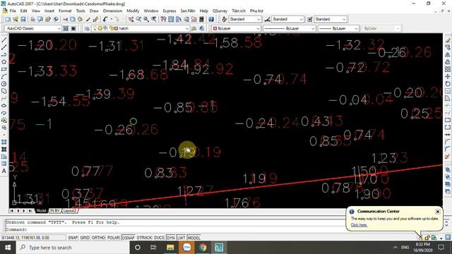Screen dimensions: 452x254
Task: Switch to the IN BV layout tab
Action: pyautogui.click(x=55, y=211)
